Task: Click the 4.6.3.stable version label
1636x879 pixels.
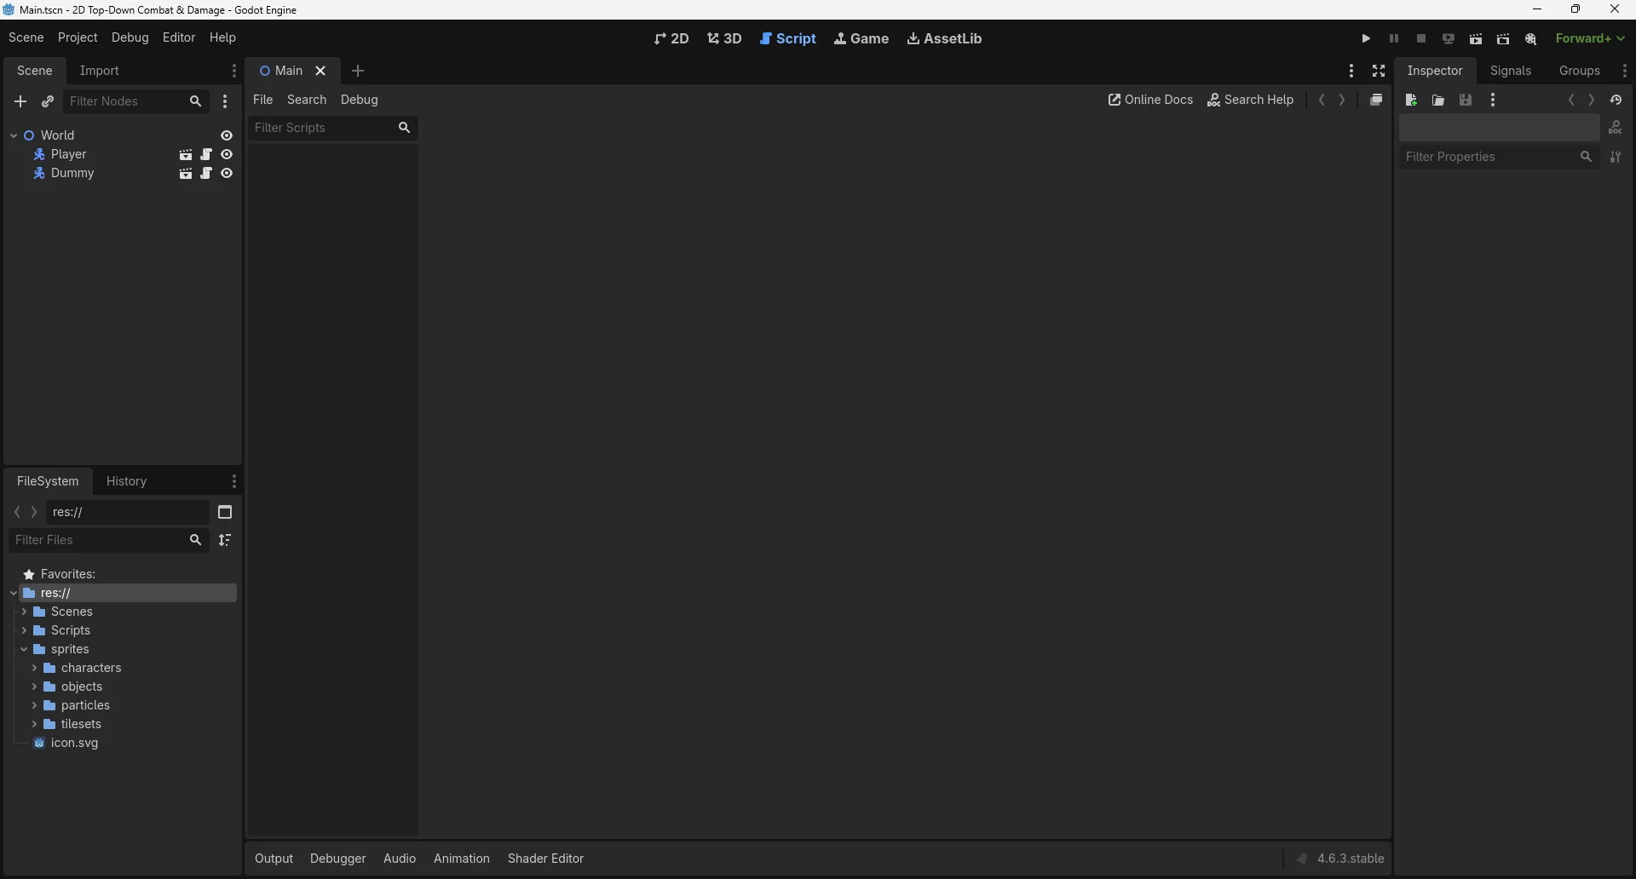Action: point(1351,859)
